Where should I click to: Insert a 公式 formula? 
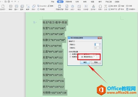point(105,8)
